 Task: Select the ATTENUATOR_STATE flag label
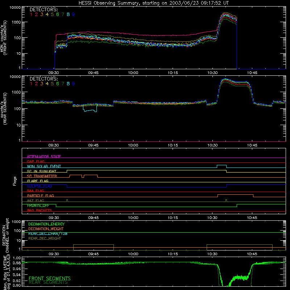(x=44, y=157)
